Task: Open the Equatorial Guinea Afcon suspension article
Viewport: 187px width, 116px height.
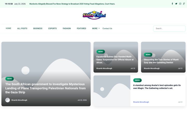Action: coord(115,60)
